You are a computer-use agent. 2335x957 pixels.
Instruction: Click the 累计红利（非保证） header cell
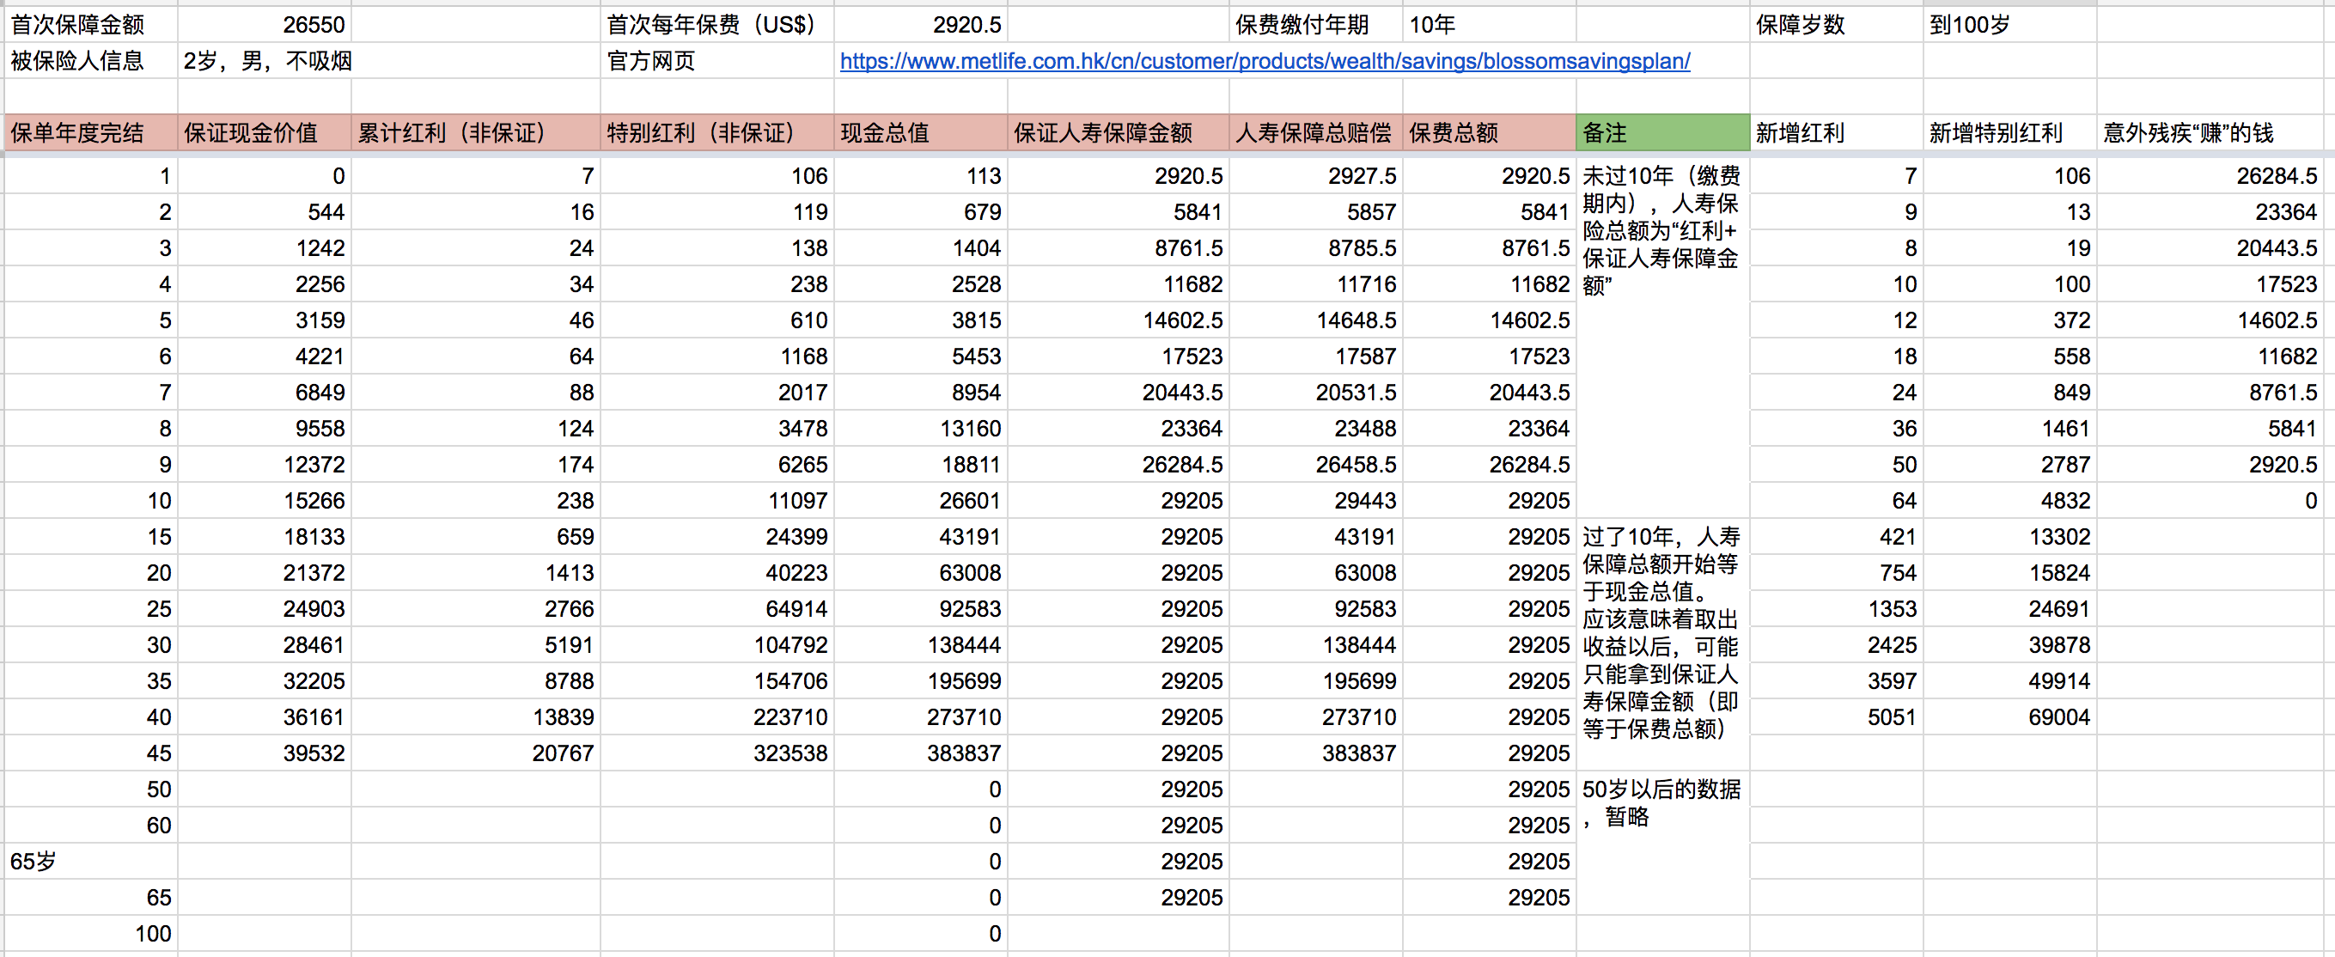tap(474, 133)
